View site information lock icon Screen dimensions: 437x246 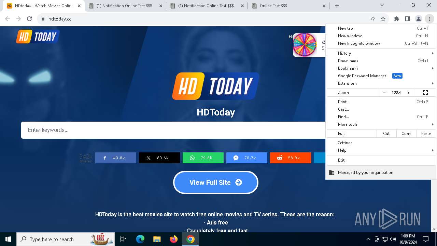pyautogui.click(x=43, y=19)
